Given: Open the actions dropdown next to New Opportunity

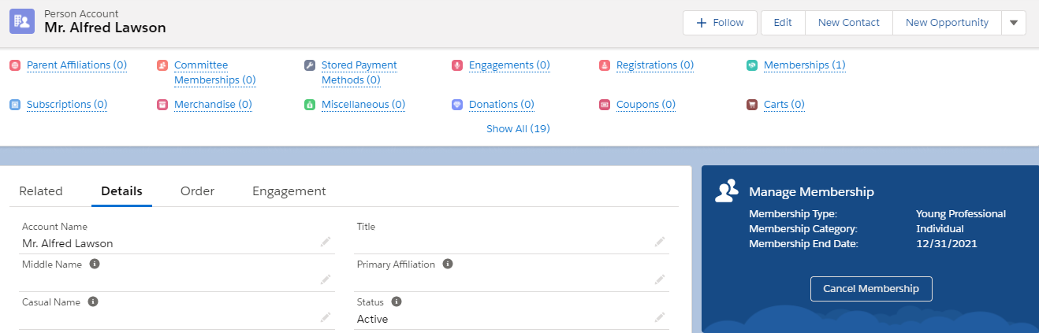Looking at the screenshot, I should [1014, 23].
